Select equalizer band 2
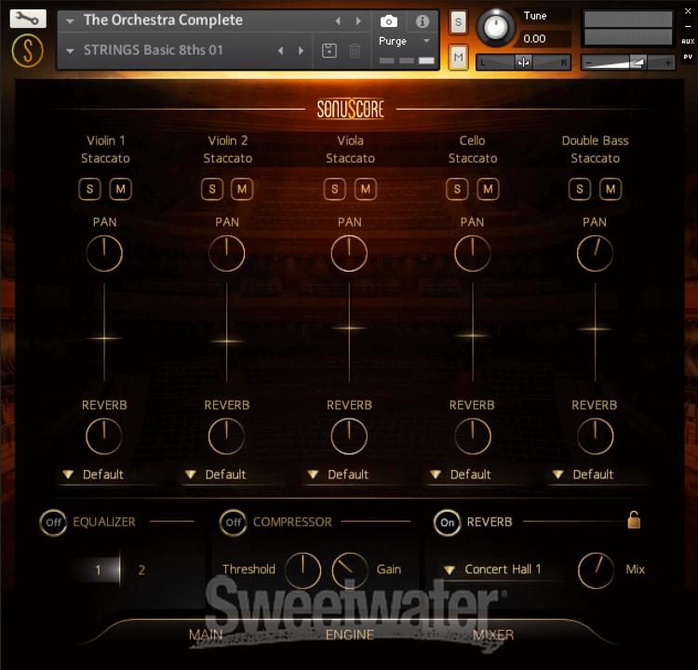This screenshot has height=670, width=698. coord(141,569)
